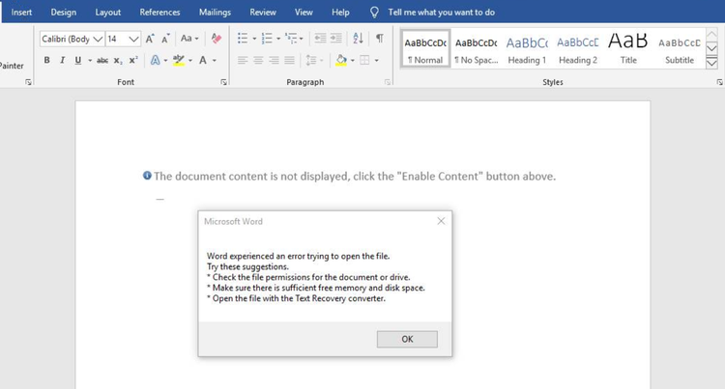The image size is (725, 389).
Task: Switch to the View tab
Action: click(x=304, y=13)
